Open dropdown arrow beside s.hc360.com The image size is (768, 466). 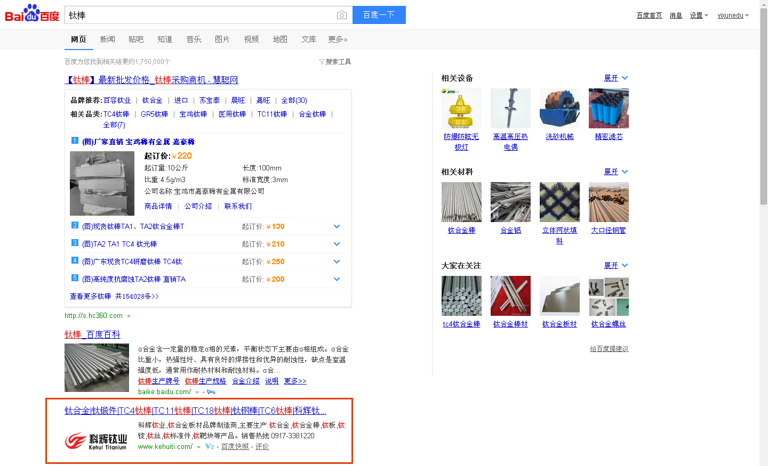[129, 316]
